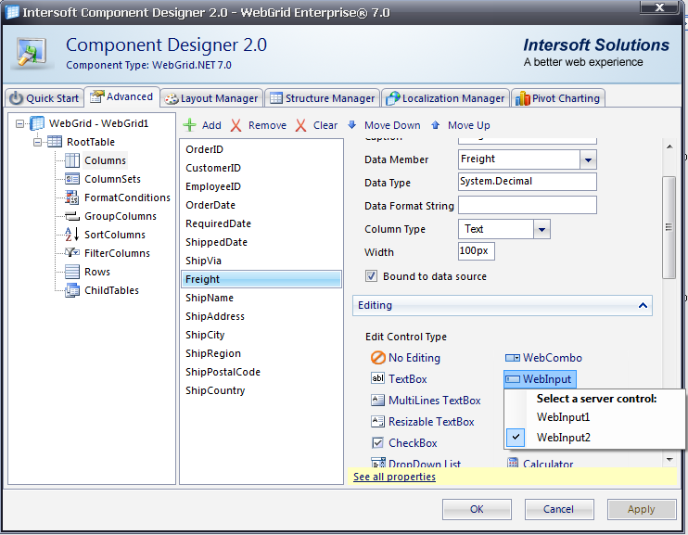
Task: Click the Cancel button
Action: coord(559,509)
